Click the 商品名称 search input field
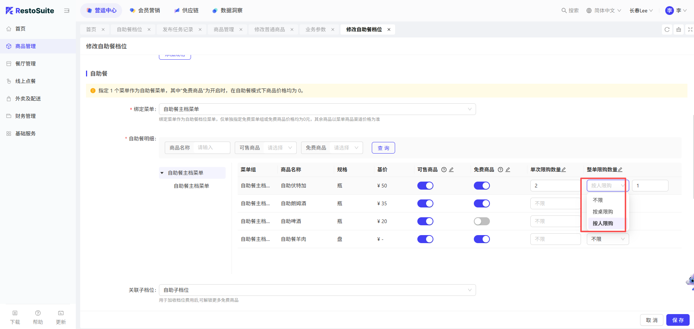 click(x=211, y=148)
